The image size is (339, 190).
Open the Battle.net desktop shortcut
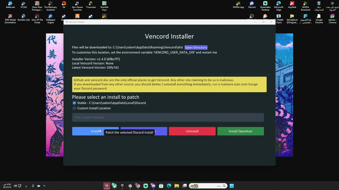pyautogui.click(x=10, y=5)
